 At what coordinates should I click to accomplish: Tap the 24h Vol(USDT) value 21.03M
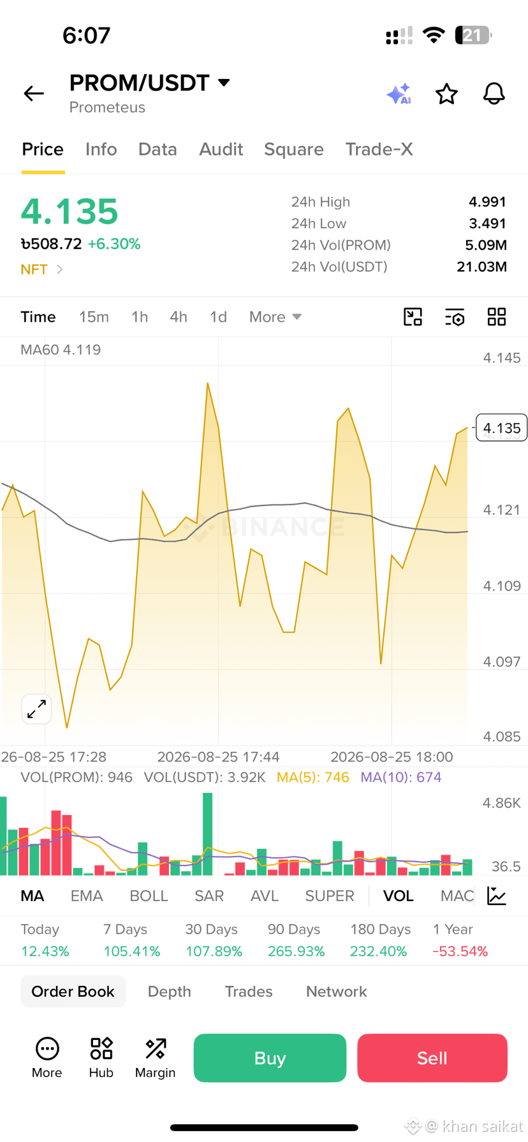point(481,266)
